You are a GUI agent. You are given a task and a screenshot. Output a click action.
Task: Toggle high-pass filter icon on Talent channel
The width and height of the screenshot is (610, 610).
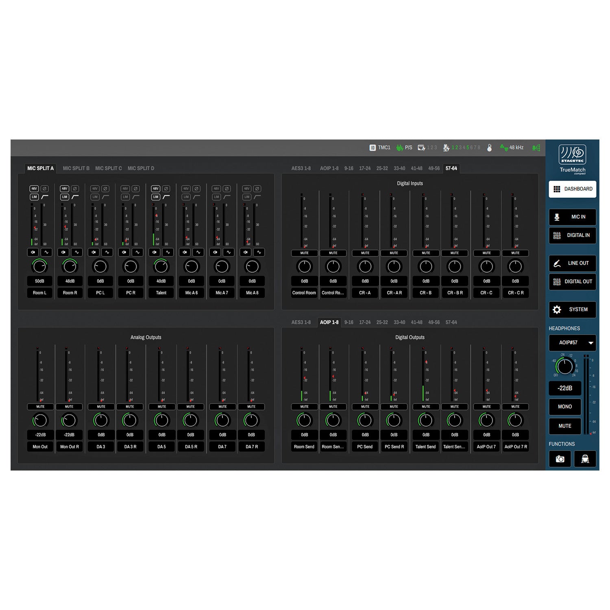[166, 197]
